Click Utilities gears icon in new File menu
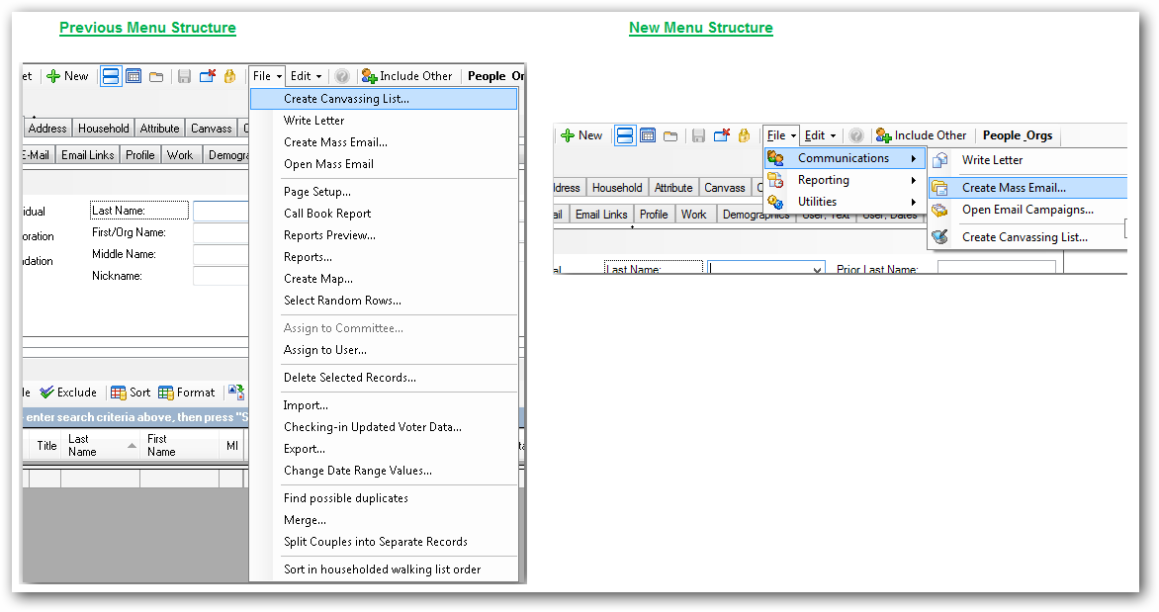The height and width of the screenshot is (612, 1159). [x=776, y=202]
